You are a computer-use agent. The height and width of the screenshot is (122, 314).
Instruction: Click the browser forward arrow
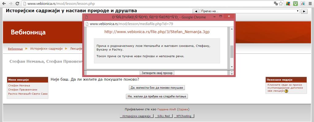11,3
